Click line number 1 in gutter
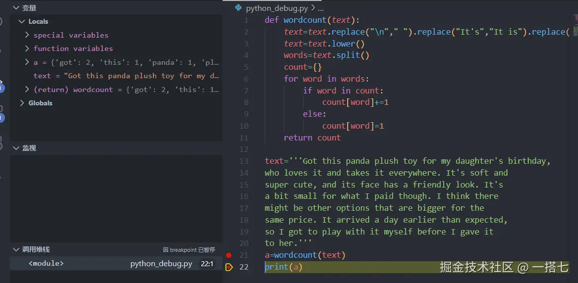 [x=246, y=20]
